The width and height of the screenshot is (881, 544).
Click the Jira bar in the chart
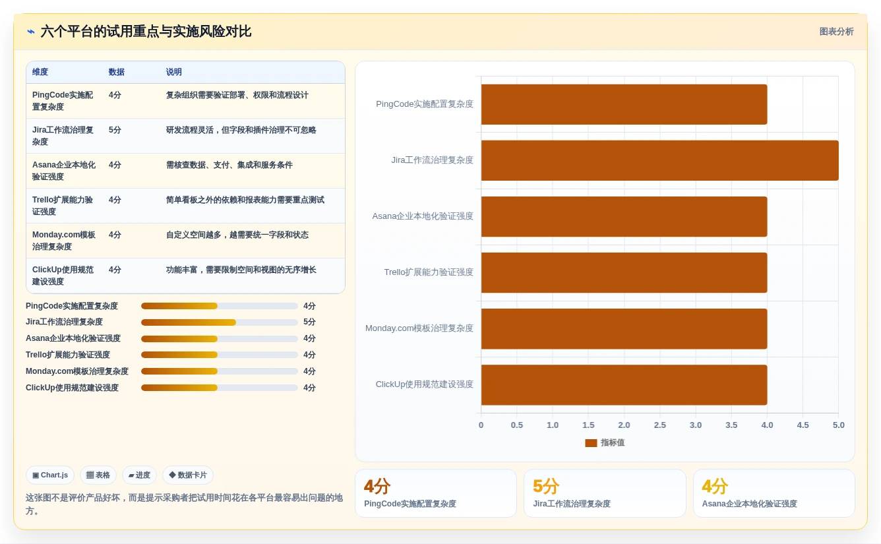coord(660,160)
